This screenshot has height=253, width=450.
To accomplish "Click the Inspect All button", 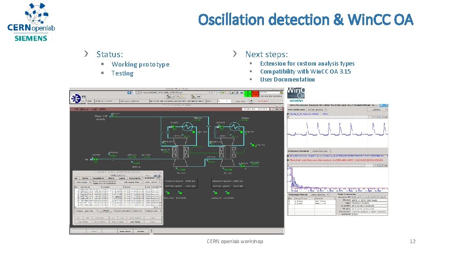I will (x=137, y=211).
